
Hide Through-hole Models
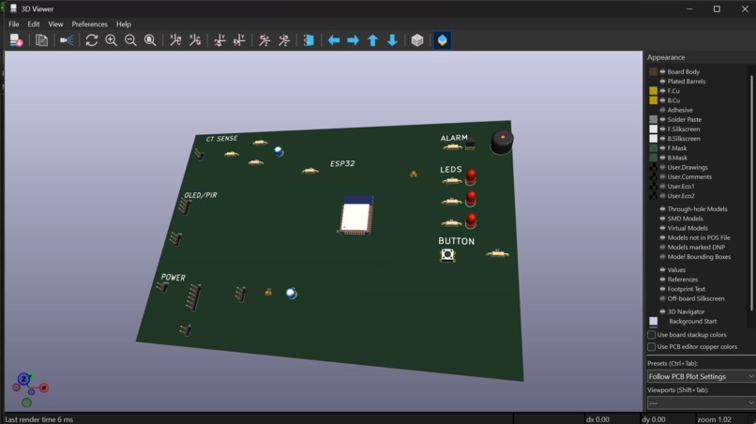(x=662, y=209)
